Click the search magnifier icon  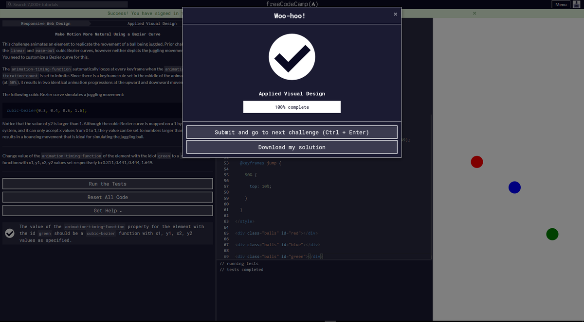tap(9, 4)
